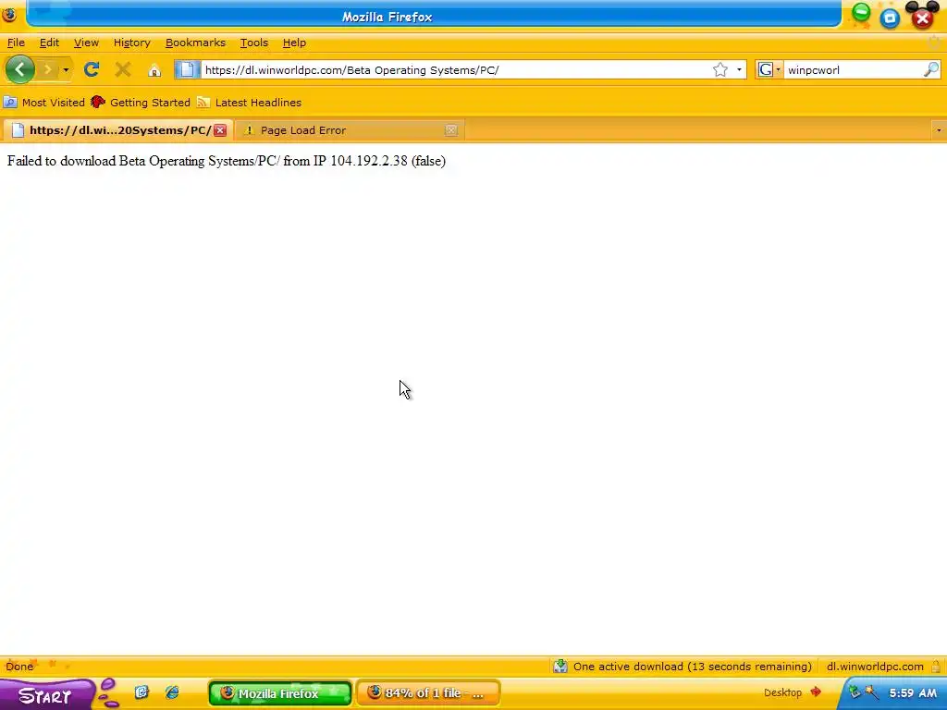
Task: Close the dl.wi...20Systems/PC/ tab
Action: (220, 130)
